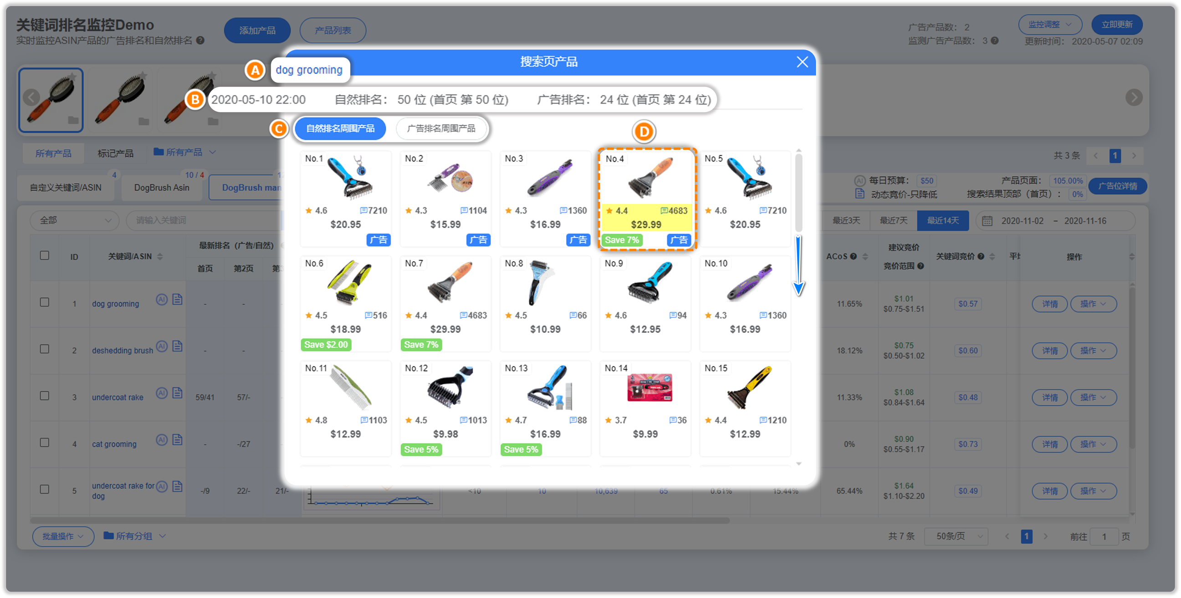Open document icon beside deshedding brush
Image resolution: width=1181 pixels, height=598 pixels.
(x=178, y=346)
